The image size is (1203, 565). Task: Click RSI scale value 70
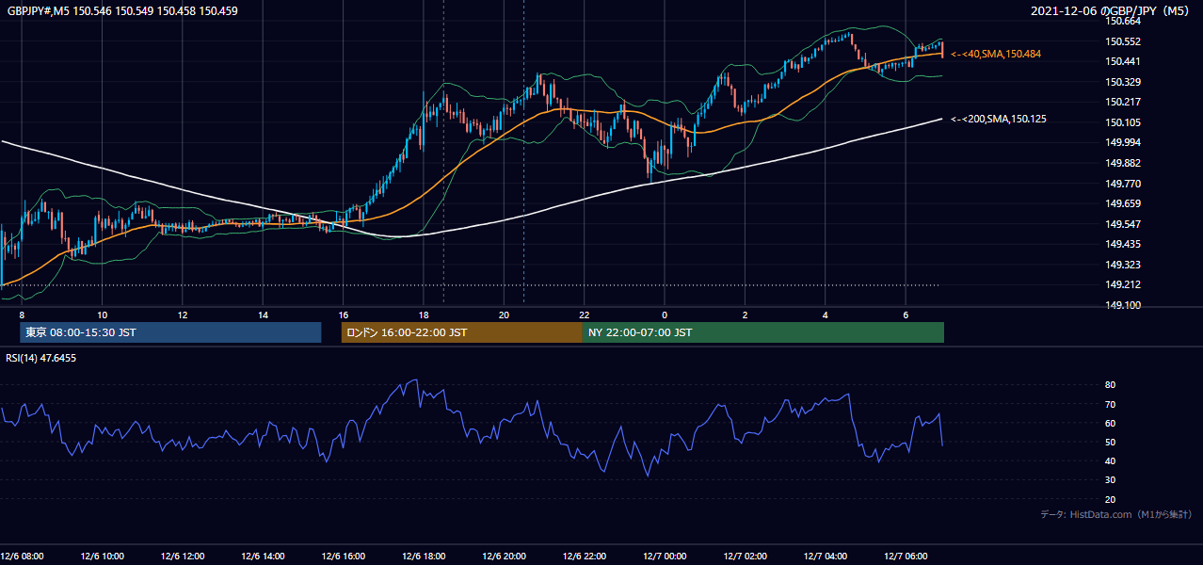(1110, 404)
